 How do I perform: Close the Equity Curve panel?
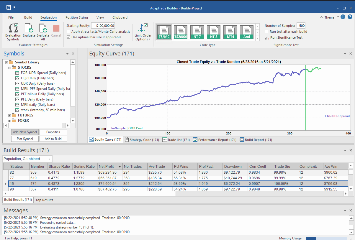point(351,54)
